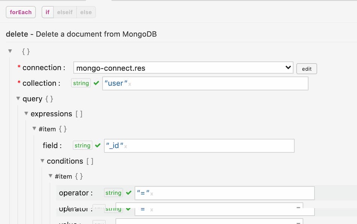Click the delete - Delete a document heading
The height and width of the screenshot is (224, 357).
point(81,34)
